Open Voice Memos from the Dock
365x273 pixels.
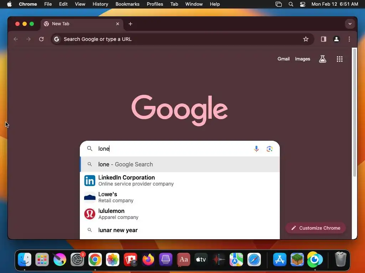tap(219, 259)
